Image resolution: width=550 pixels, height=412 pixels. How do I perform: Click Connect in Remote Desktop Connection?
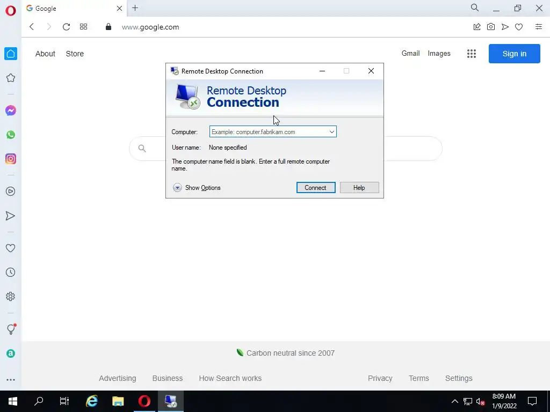pos(316,187)
